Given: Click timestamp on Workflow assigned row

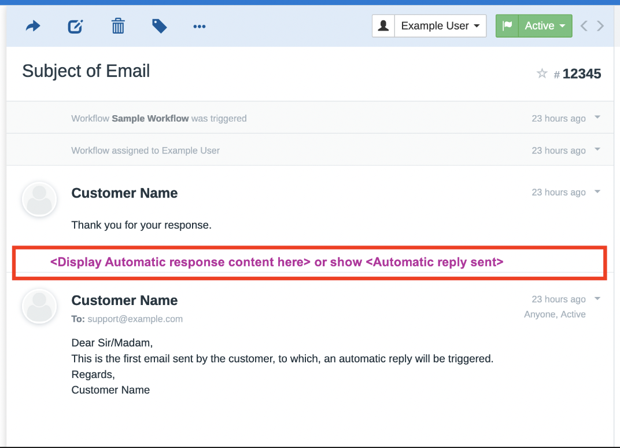Looking at the screenshot, I should [558, 150].
